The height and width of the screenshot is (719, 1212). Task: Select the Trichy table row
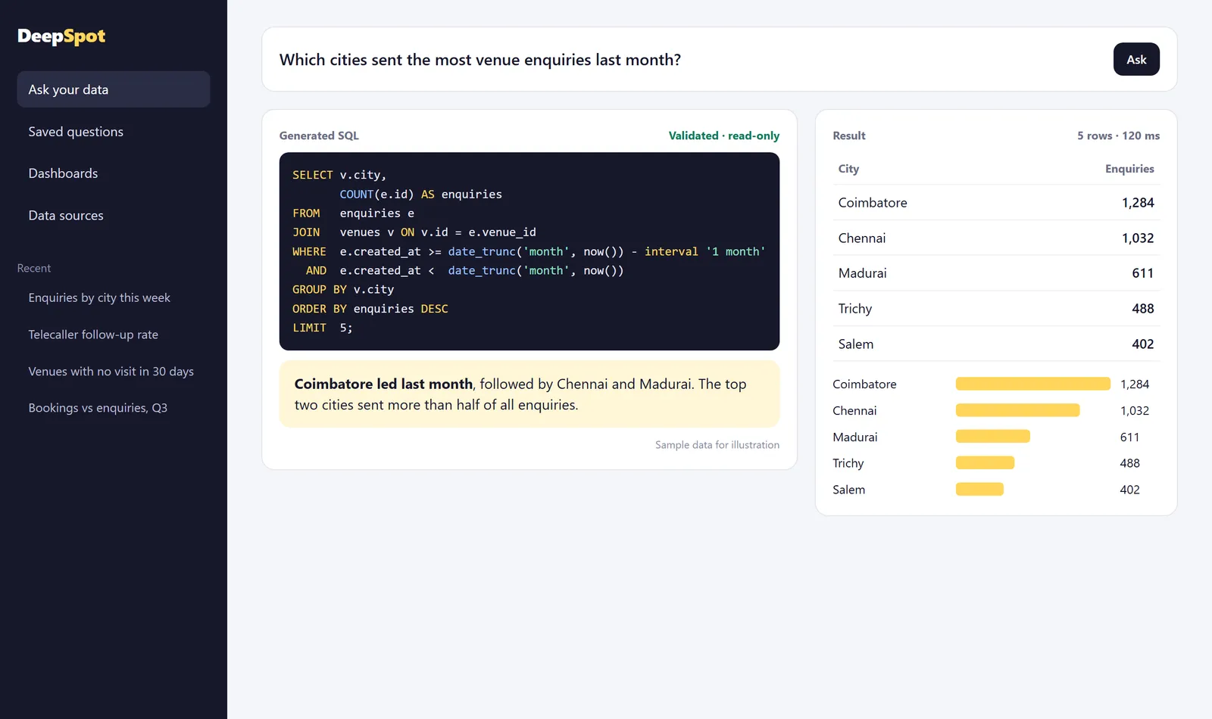coord(996,309)
